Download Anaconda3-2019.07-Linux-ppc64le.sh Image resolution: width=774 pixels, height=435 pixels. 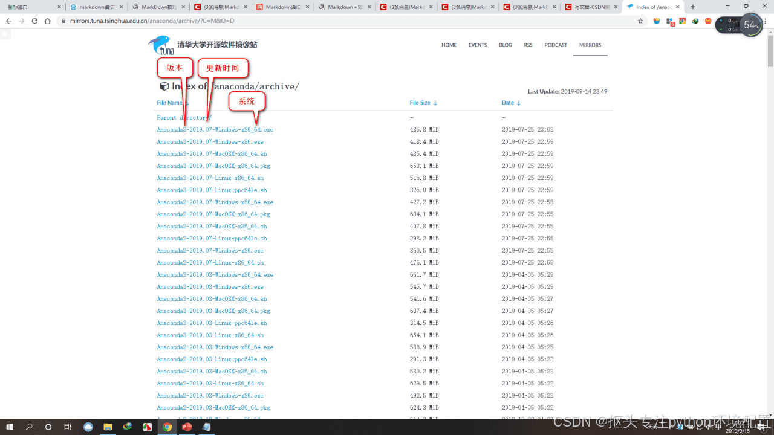coord(212,190)
